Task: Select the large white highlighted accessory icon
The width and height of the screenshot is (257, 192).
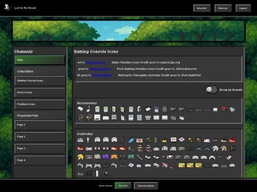Action: [x=97, y=118]
